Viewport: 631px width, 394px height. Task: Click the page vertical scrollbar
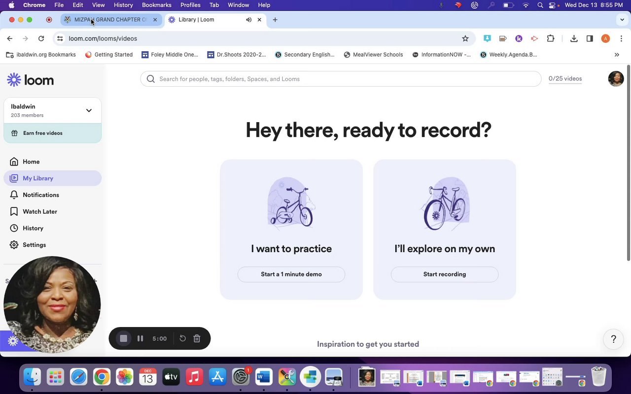point(628,163)
